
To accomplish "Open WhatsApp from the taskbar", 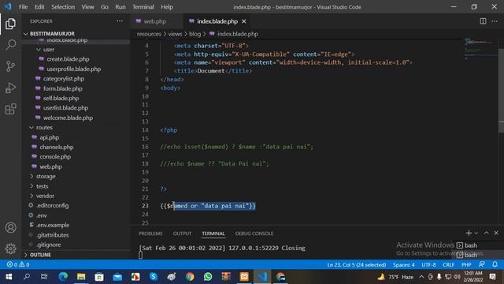I will pyautogui.click(x=208, y=277).
